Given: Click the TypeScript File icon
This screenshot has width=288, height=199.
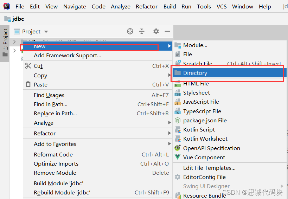Looking at the screenshot, I should [178, 111].
